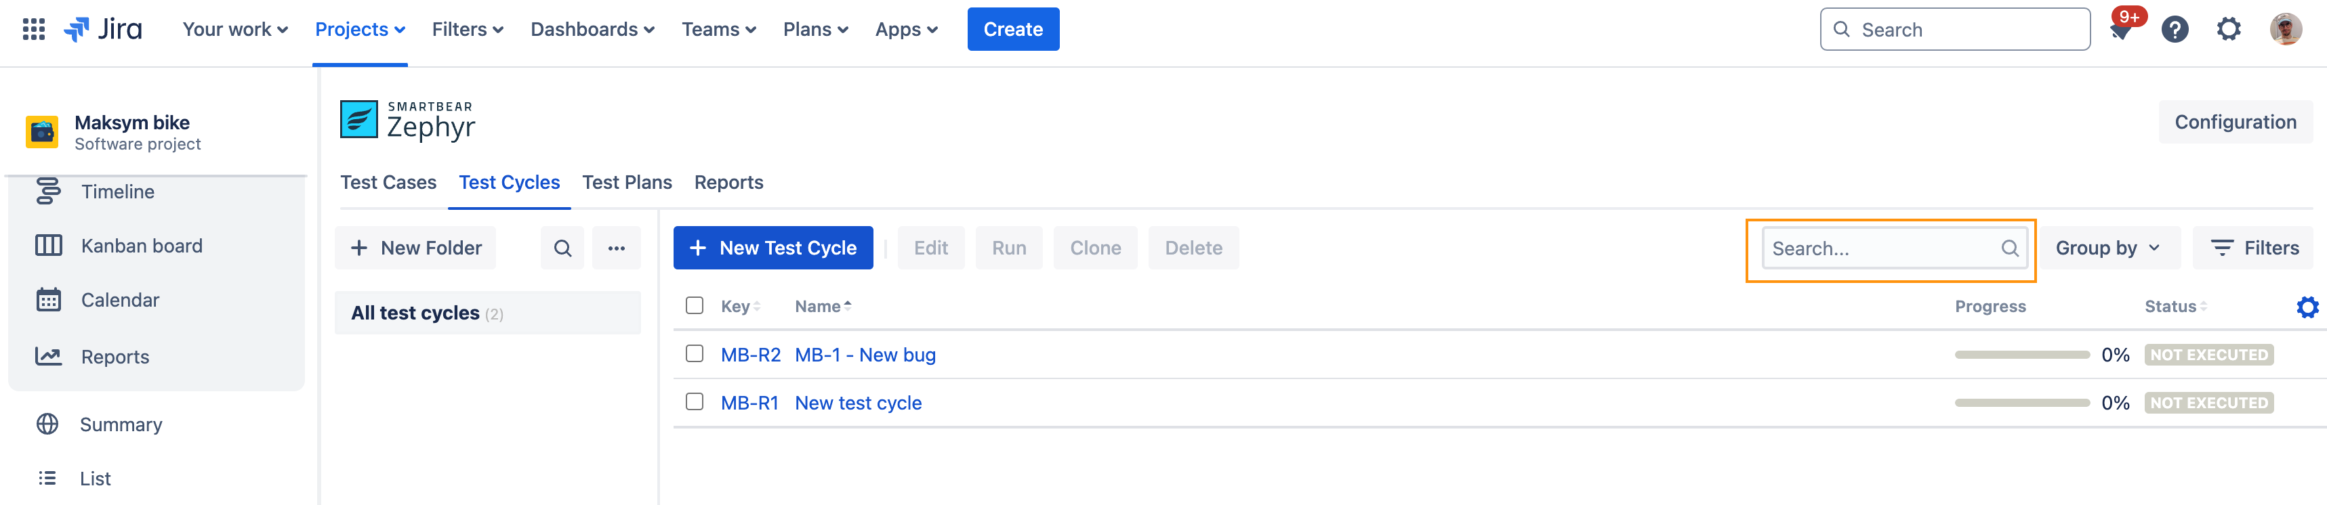Click the folder search magnifier icon
2327x505 pixels.
pyautogui.click(x=562, y=248)
